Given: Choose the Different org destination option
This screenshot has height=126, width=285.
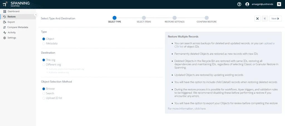Looking at the screenshot, I should coord(44,65).
